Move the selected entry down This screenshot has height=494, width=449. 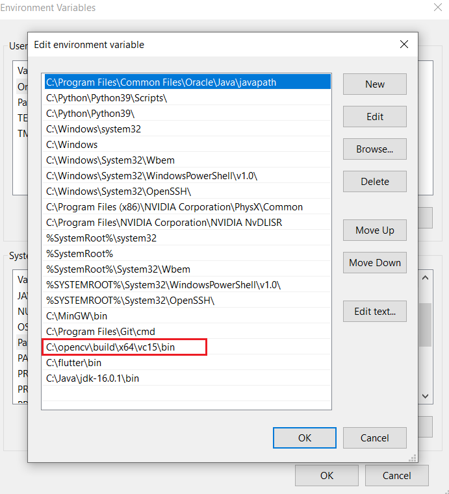click(x=374, y=263)
